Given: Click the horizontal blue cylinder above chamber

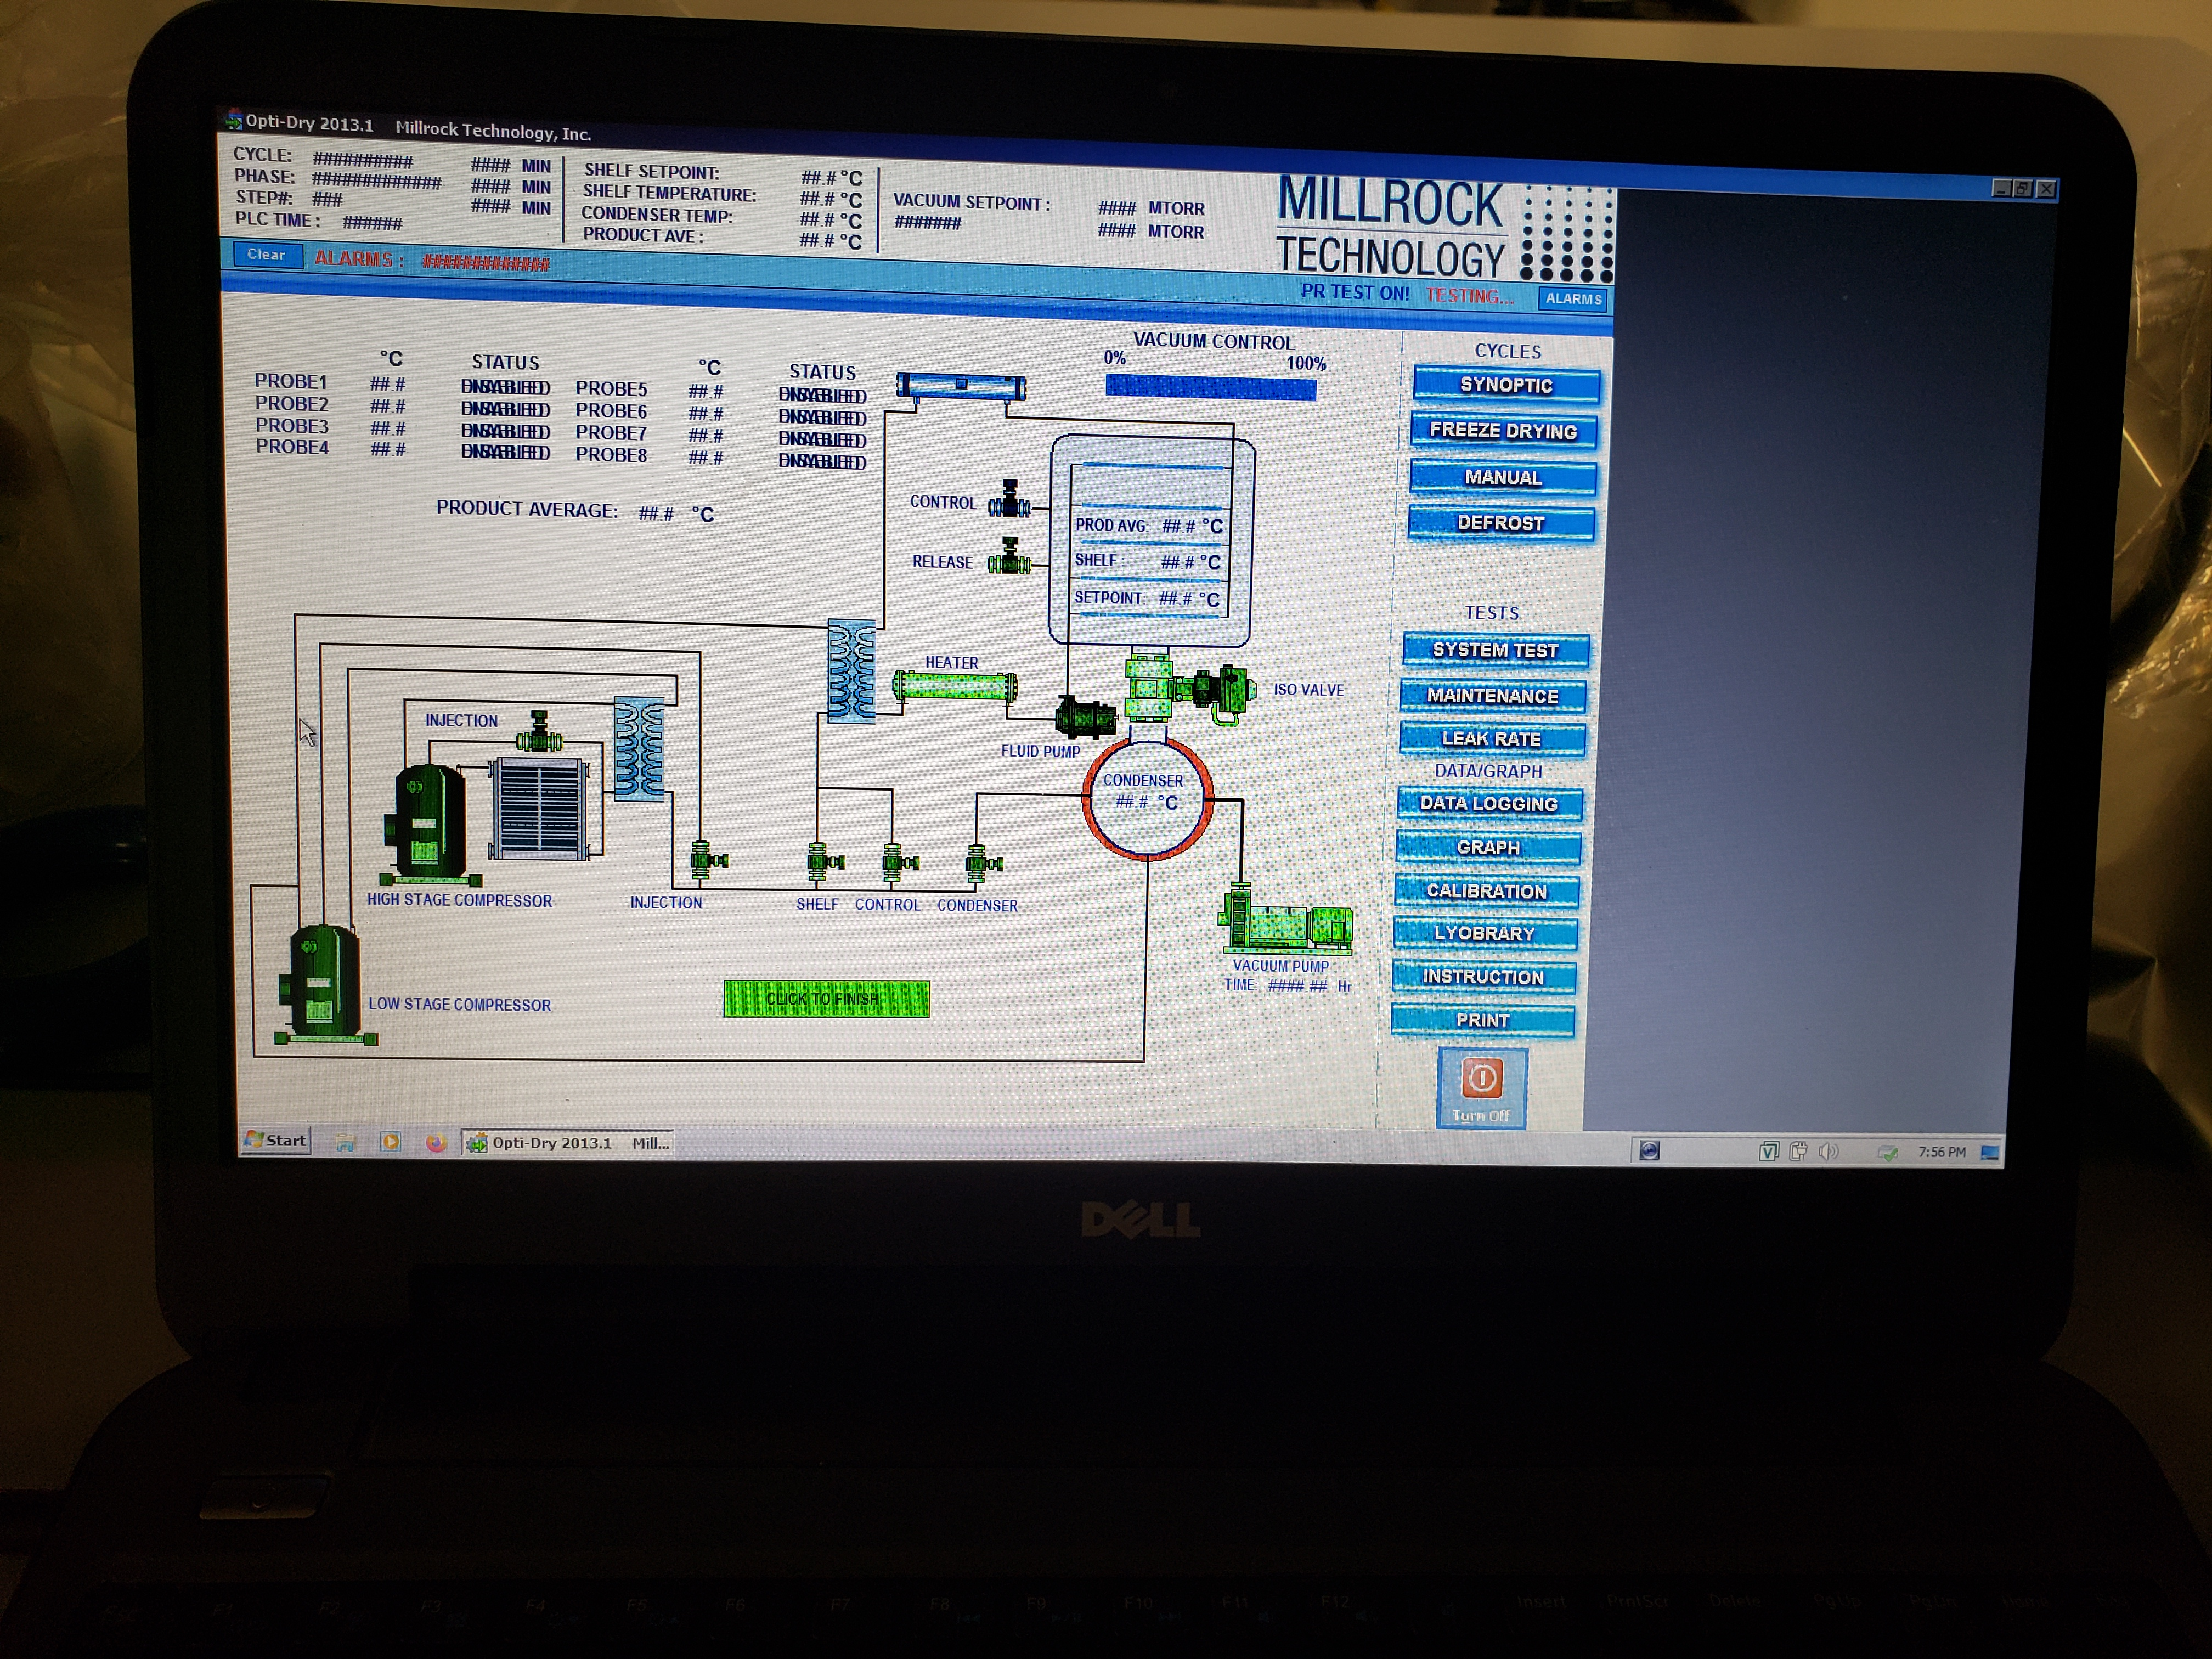Looking at the screenshot, I should pyautogui.click(x=961, y=386).
